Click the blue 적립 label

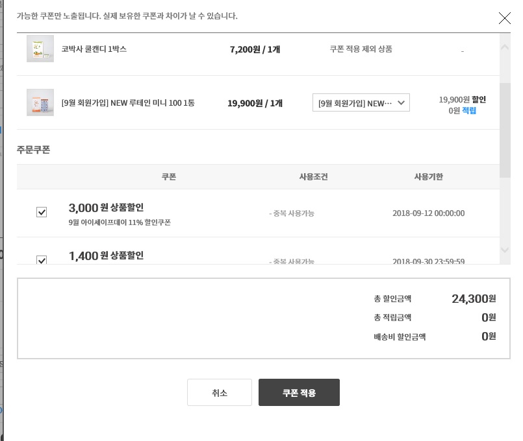click(x=468, y=111)
